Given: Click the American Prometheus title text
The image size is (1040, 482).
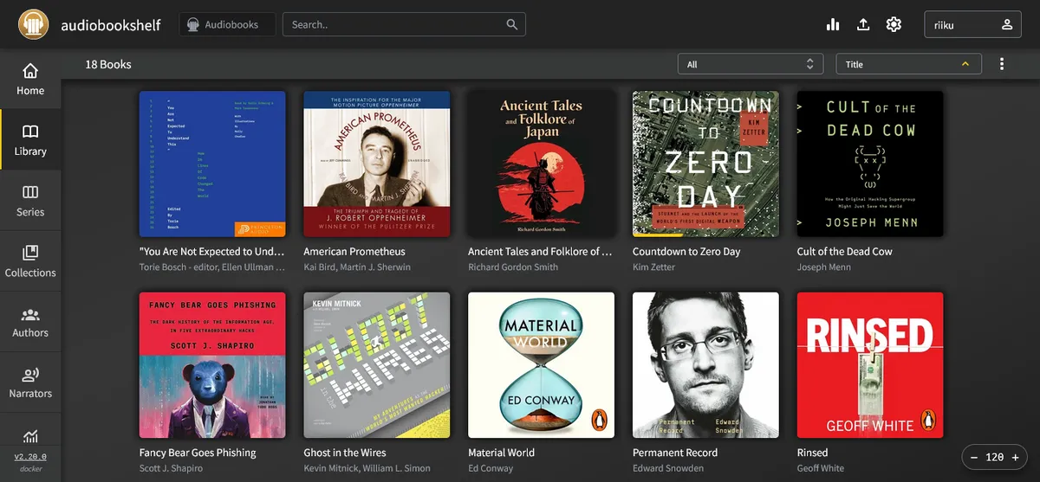Looking at the screenshot, I should click(x=354, y=252).
